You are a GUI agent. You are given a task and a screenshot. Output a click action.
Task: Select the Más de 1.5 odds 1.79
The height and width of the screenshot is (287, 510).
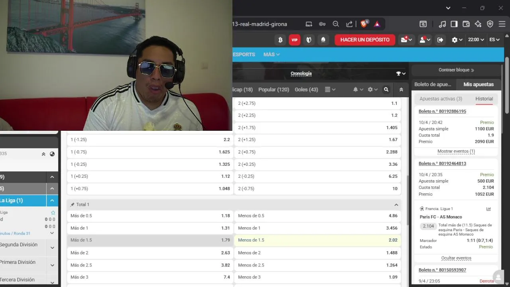point(150,240)
